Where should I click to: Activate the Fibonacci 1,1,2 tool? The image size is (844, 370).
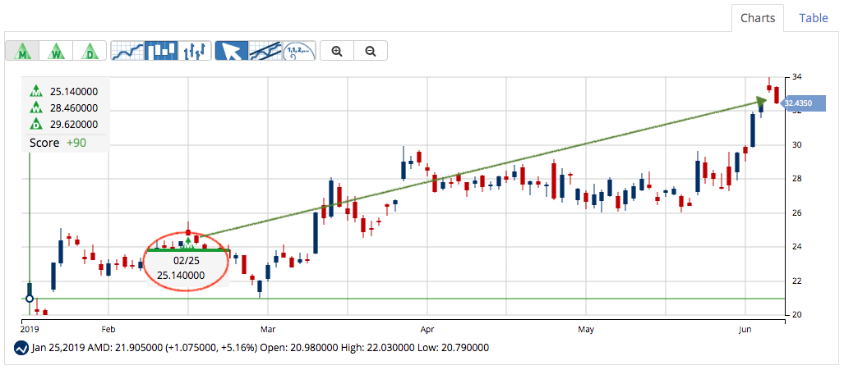point(299,51)
